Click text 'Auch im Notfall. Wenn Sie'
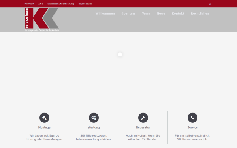This screenshot has width=237, height=148. tap(143, 135)
